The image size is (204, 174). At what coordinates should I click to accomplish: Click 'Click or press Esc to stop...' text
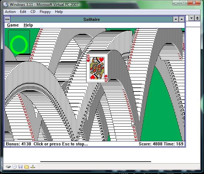[61, 144]
